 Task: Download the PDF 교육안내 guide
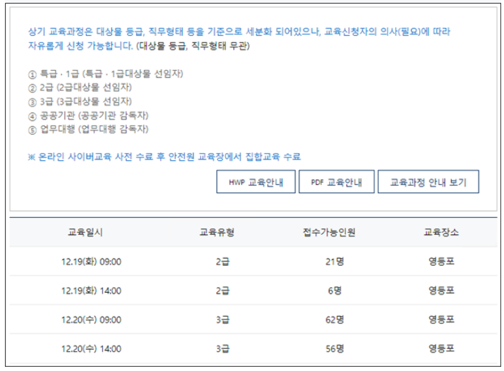pos(336,182)
